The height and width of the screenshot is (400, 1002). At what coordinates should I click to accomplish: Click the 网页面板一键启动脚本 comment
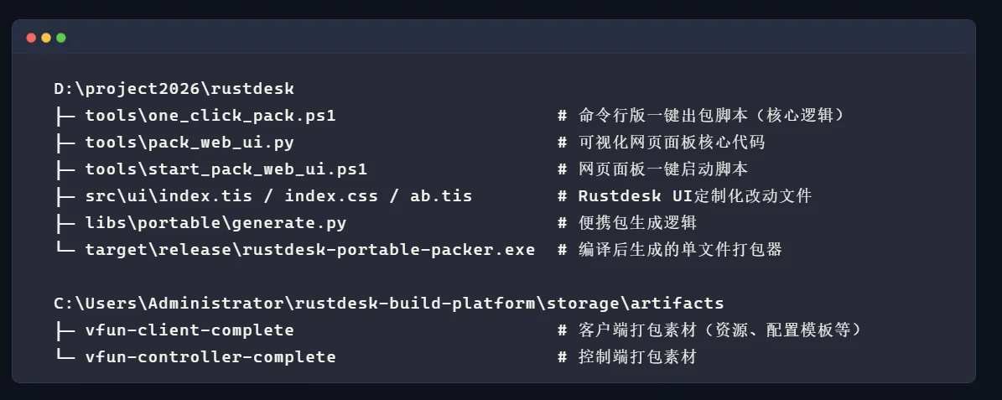click(x=662, y=169)
